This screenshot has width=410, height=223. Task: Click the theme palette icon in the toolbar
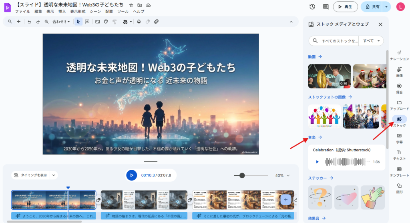(106, 22)
